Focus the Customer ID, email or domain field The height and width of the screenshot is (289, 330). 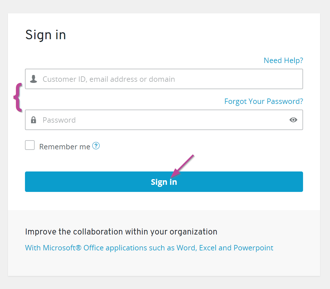[x=170, y=79]
